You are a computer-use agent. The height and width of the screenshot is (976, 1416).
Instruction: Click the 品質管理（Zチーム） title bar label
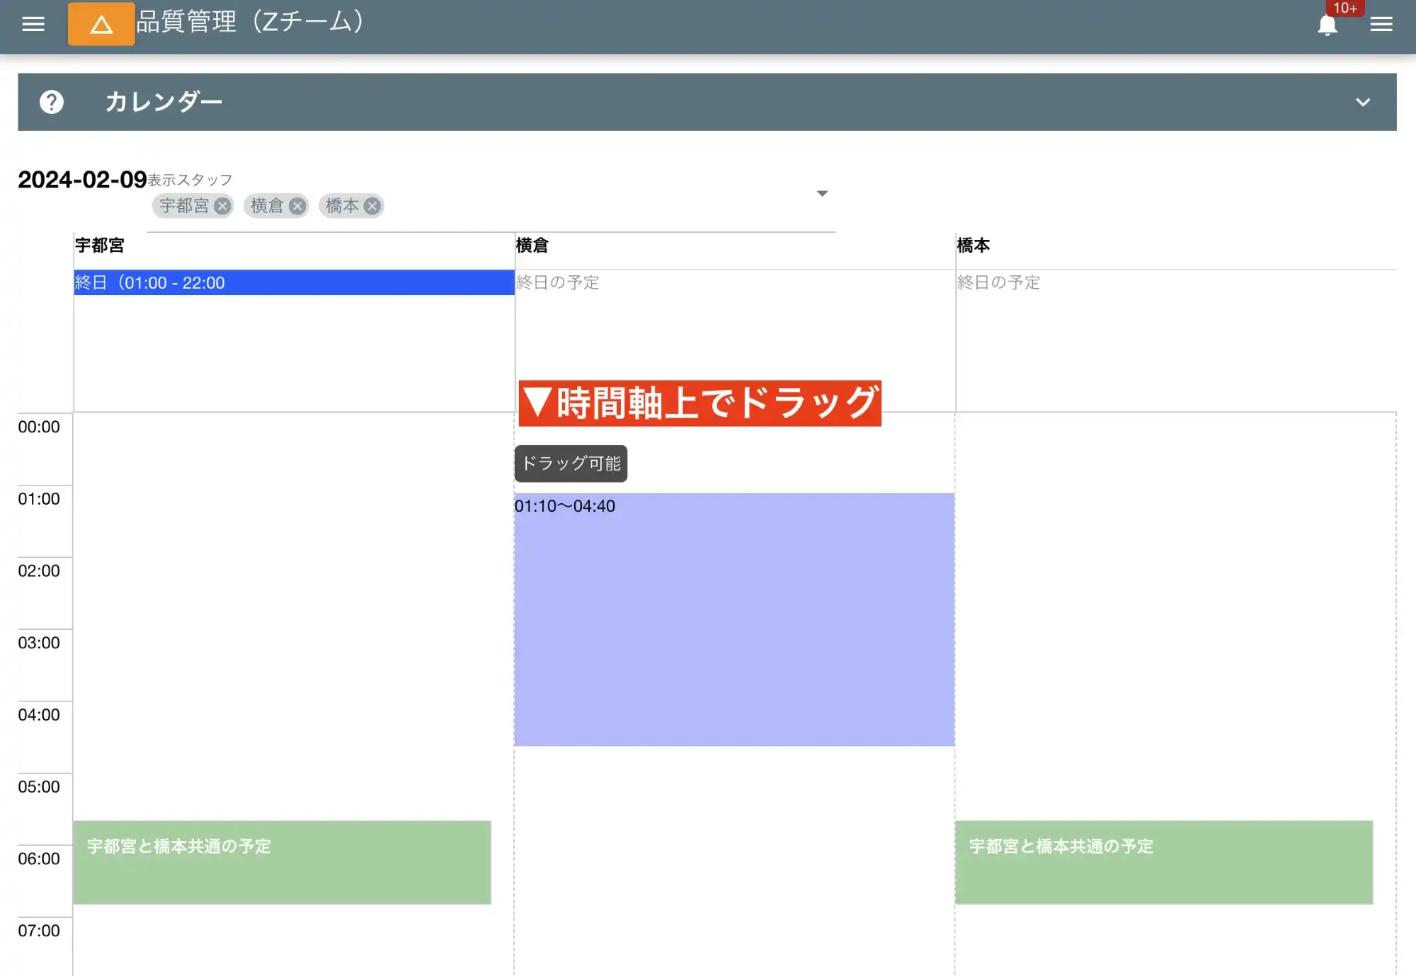pyautogui.click(x=249, y=22)
